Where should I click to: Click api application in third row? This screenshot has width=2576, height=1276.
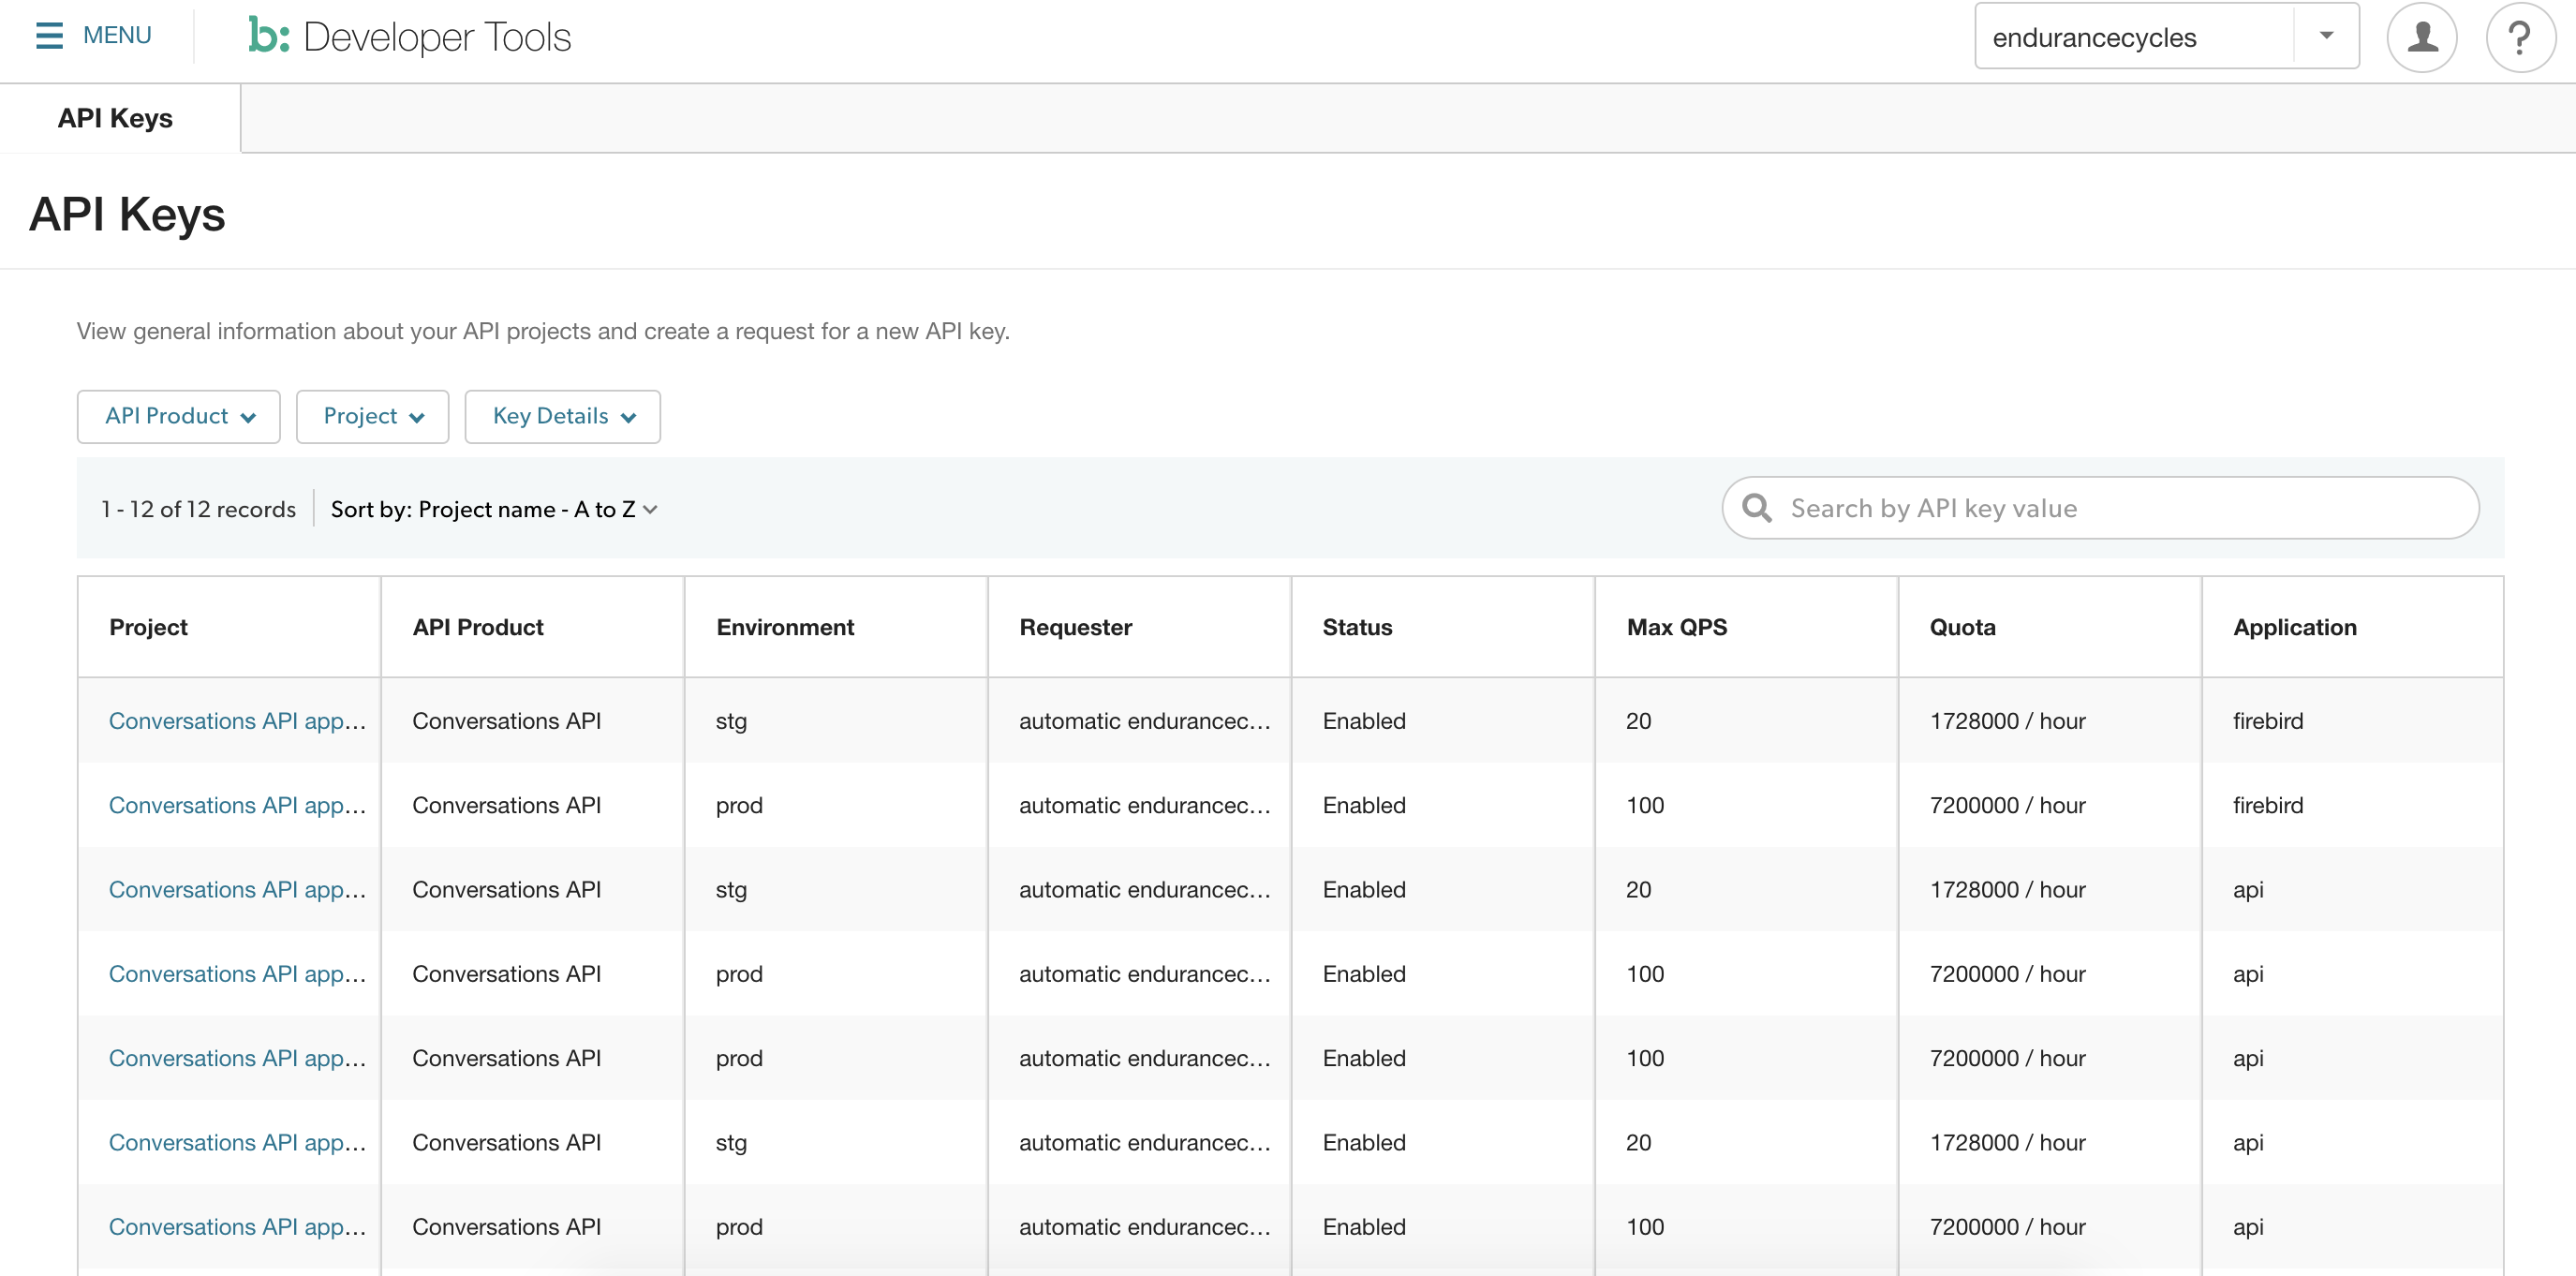point(2248,889)
